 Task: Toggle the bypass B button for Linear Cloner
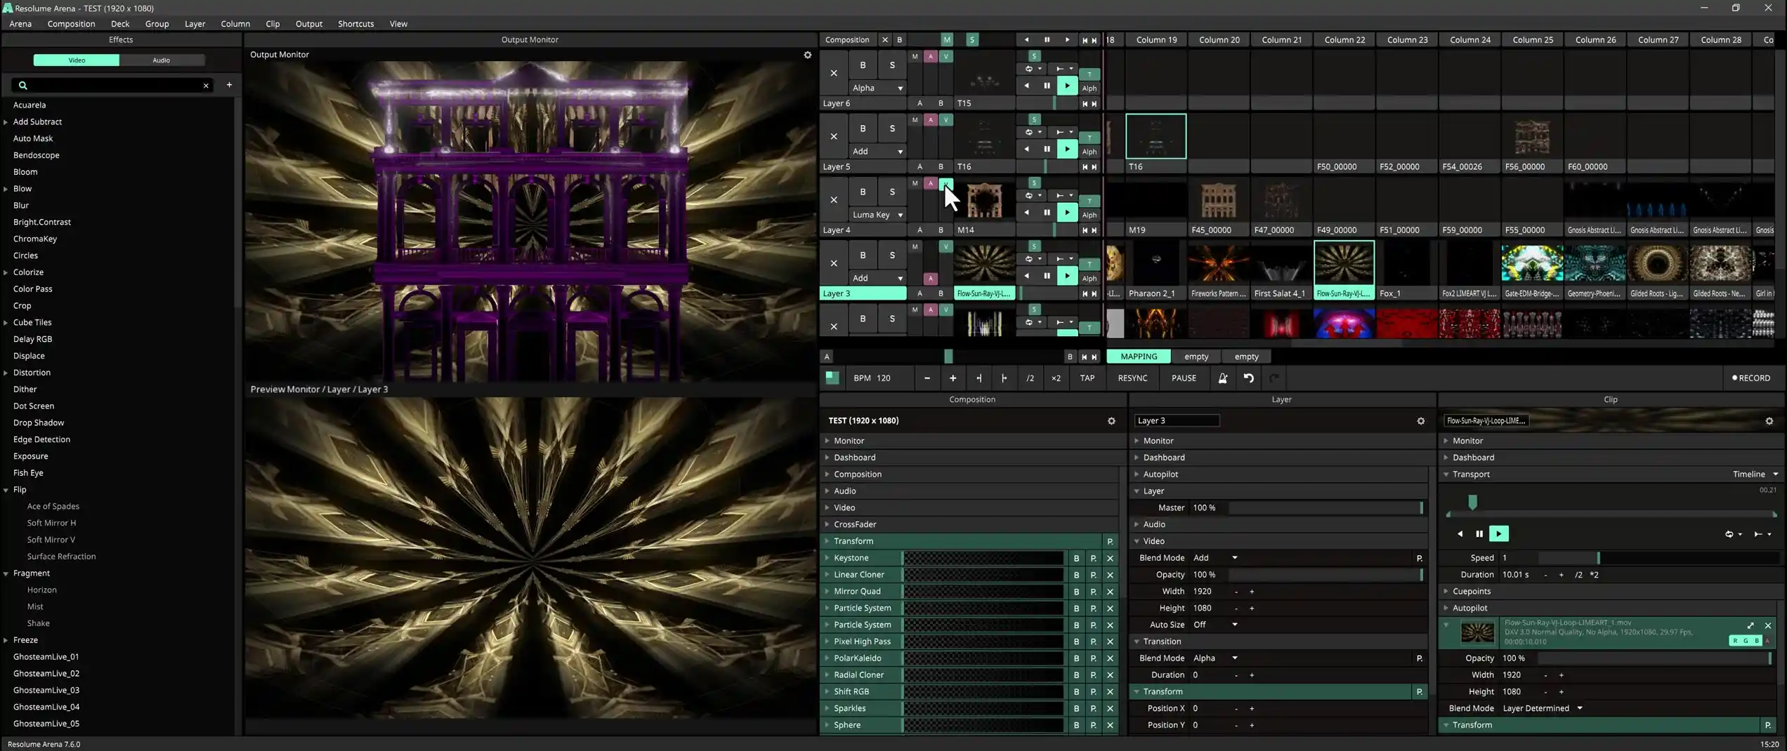[1076, 576]
